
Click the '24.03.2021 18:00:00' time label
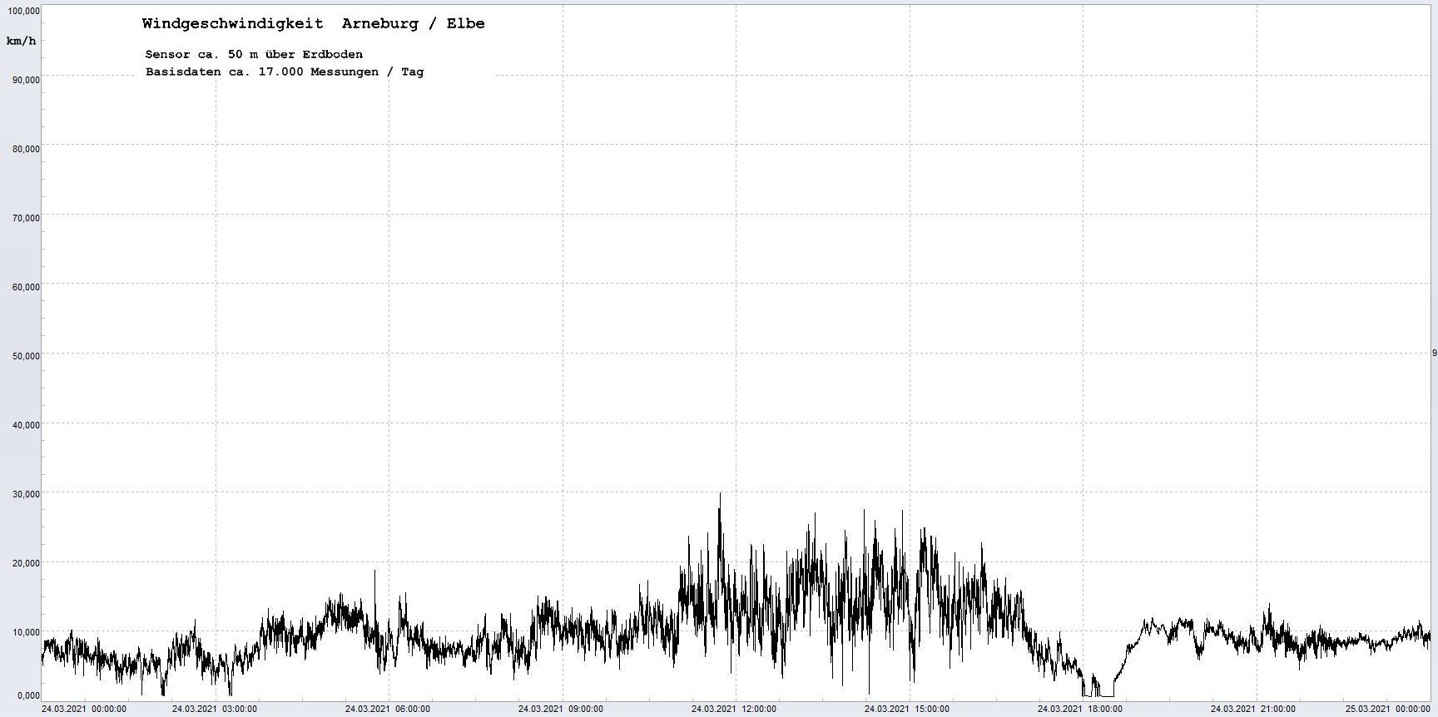point(1080,709)
